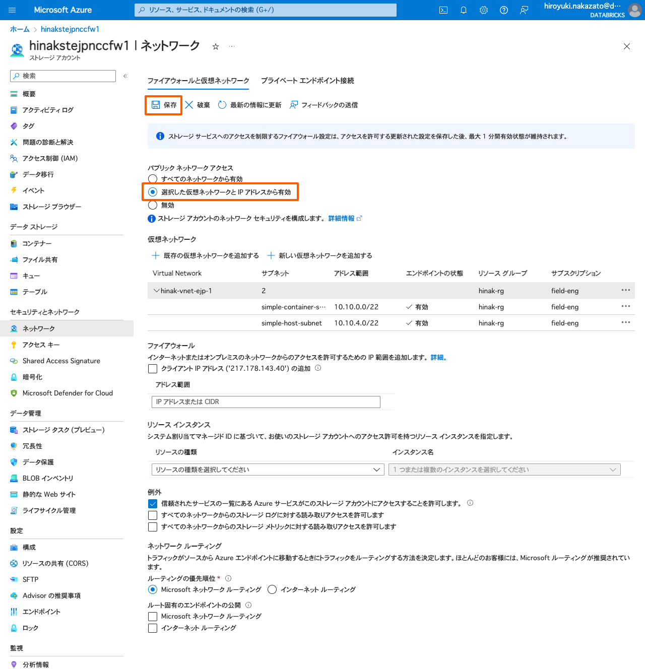
Task: Select Microsoft ネットワーク ルーティング radio
Action: click(x=153, y=589)
